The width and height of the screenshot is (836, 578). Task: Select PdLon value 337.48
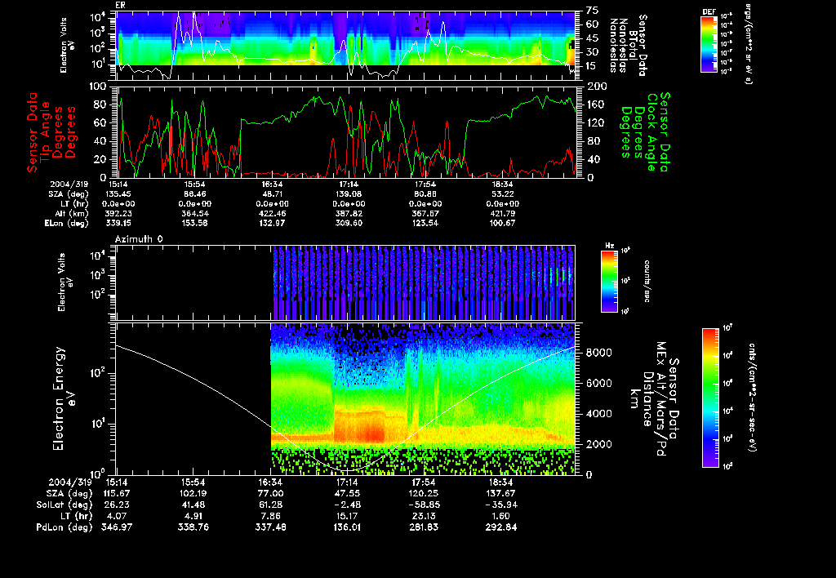[x=270, y=527]
